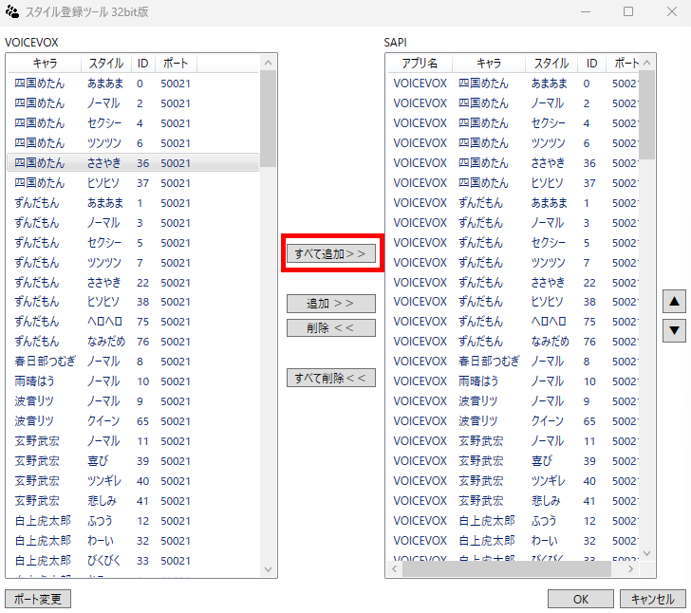Select SAPI row 白上虎太郎 ふつう ID 12
This screenshot has height=613, width=691.
(513, 521)
